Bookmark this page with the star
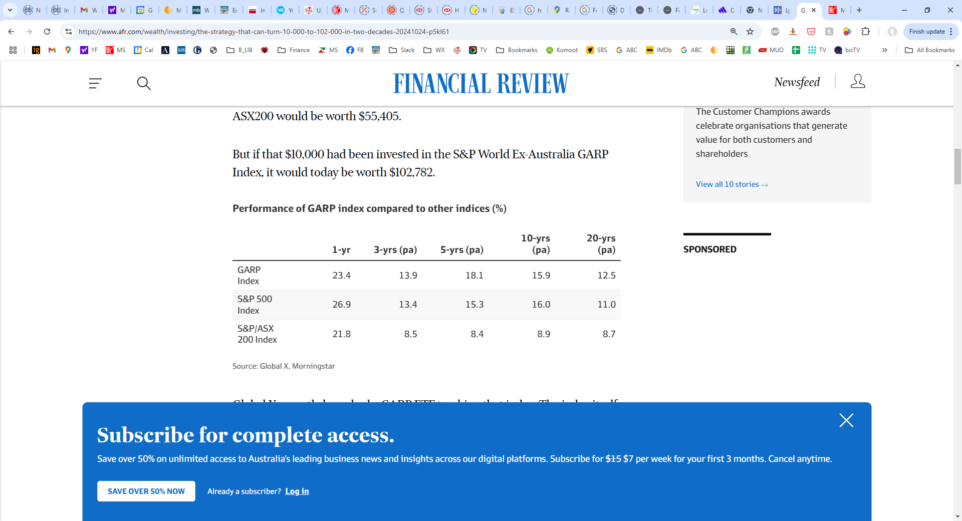 (750, 32)
